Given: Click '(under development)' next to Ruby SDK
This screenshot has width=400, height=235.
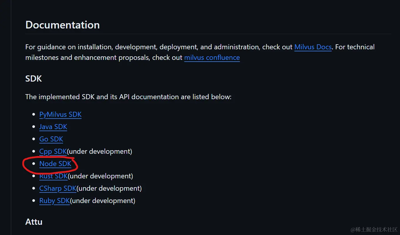Looking at the screenshot, I should (x=102, y=201).
